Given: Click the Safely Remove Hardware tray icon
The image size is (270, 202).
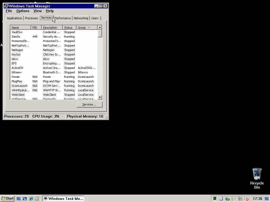Looking at the screenshot, I should [x=228, y=199].
